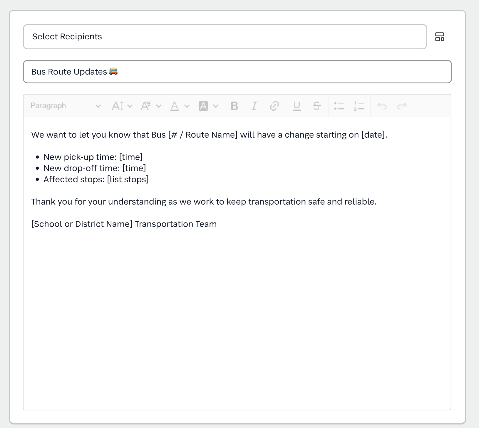Expand the line spacing dropdown

[x=159, y=106]
